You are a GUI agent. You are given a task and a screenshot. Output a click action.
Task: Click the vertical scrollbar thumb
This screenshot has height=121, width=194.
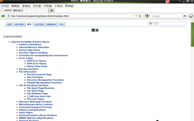coord(192,34)
